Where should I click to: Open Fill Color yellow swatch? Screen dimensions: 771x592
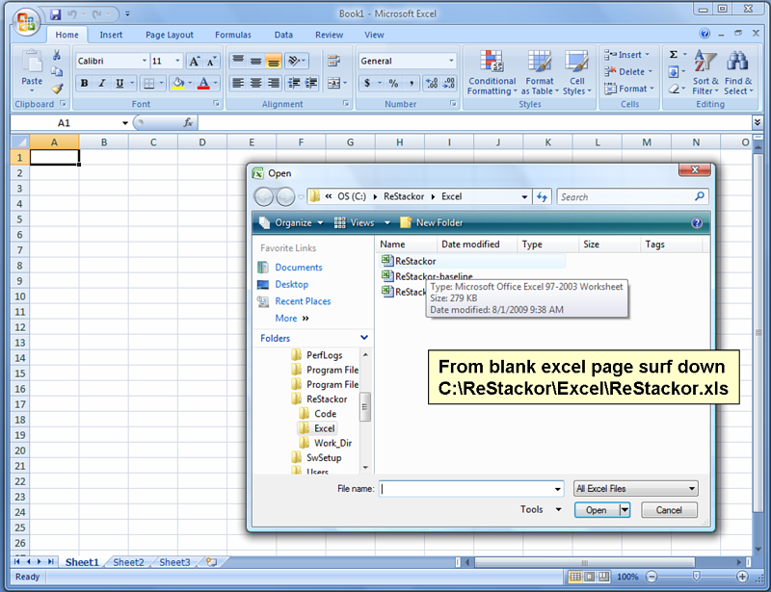(x=178, y=83)
